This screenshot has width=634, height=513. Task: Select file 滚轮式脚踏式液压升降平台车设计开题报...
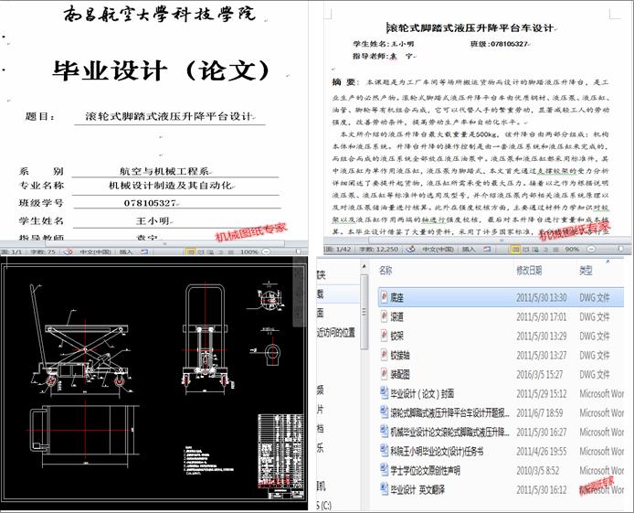[449, 412]
